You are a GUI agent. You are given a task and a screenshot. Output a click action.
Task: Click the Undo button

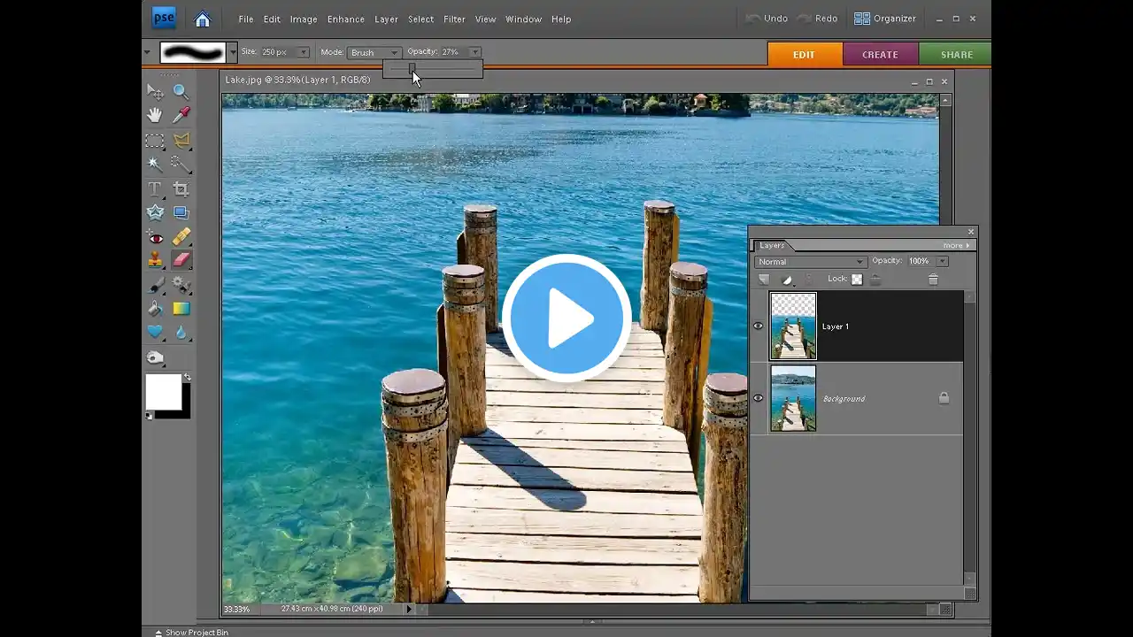coord(767,19)
